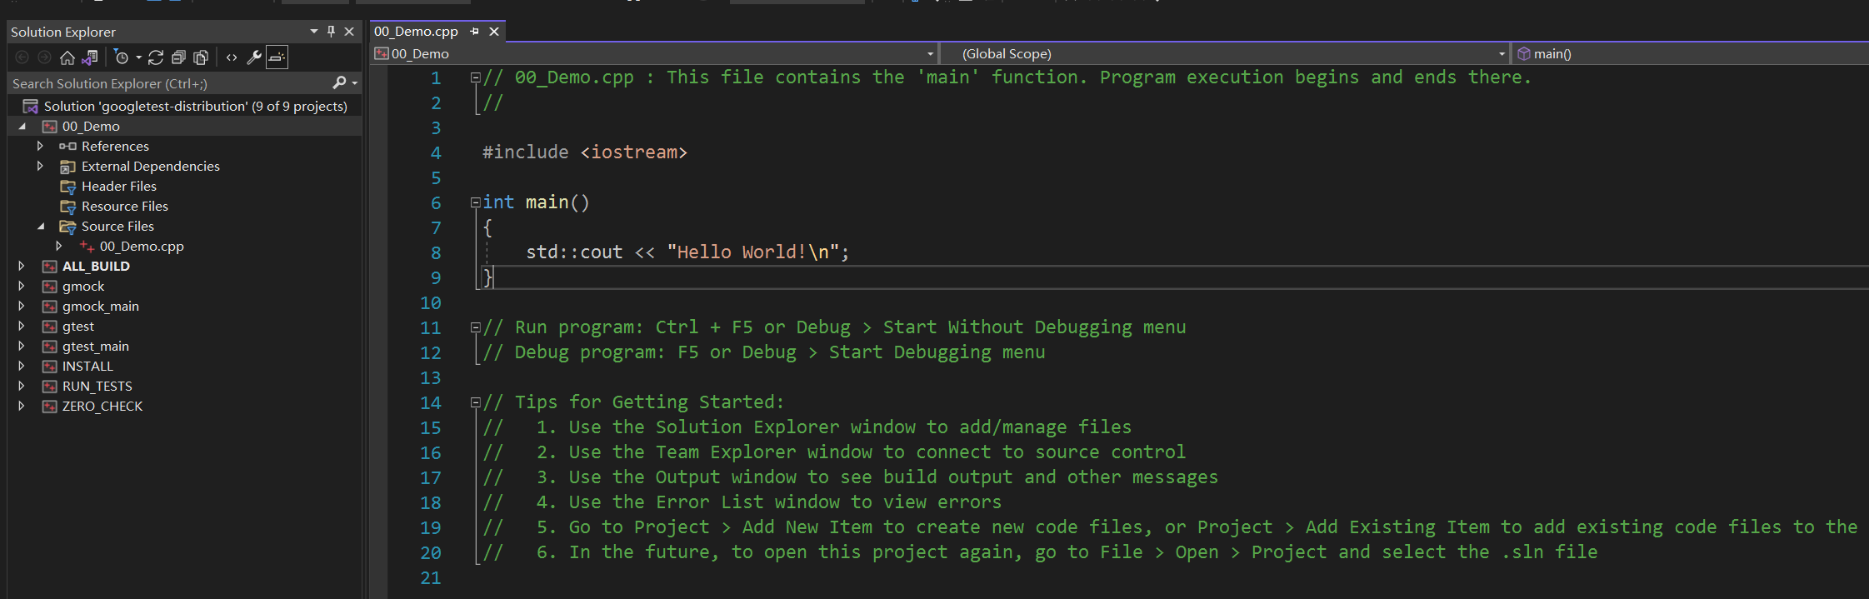Collapse the Source Files folder
The width and height of the screenshot is (1869, 599).
coord(41,226)
